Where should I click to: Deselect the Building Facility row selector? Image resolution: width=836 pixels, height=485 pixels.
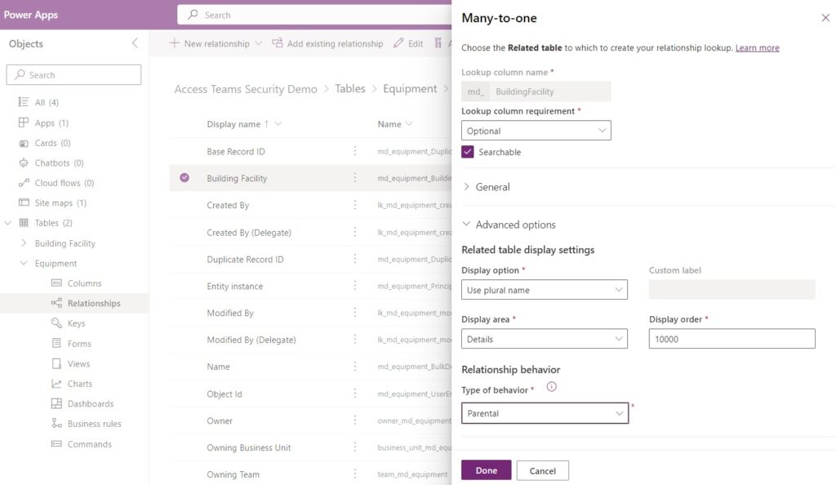point(185,177)
